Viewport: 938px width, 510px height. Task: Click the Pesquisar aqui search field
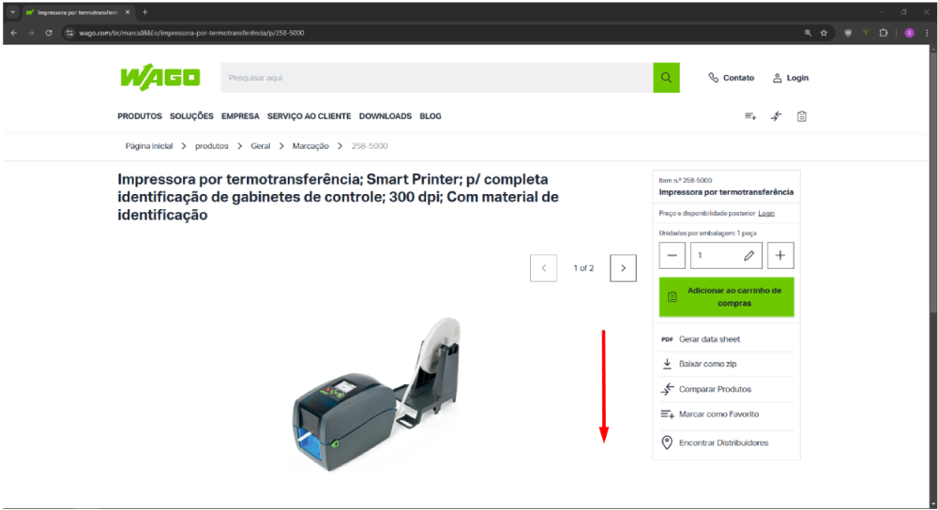click(437, 78)
